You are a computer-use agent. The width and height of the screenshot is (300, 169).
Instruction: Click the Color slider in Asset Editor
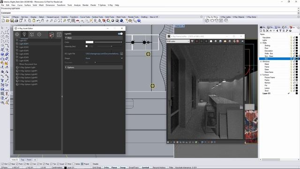108,42
